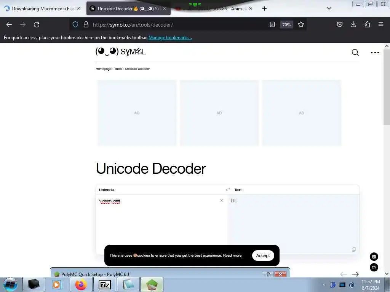This screenshot has height=292, width=390.
Task: Open the Firefox downloads panel
Action: [x=353, y=24]
